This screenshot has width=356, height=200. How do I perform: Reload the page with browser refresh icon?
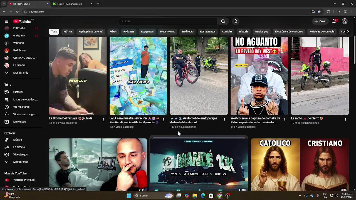coord(17,12)
